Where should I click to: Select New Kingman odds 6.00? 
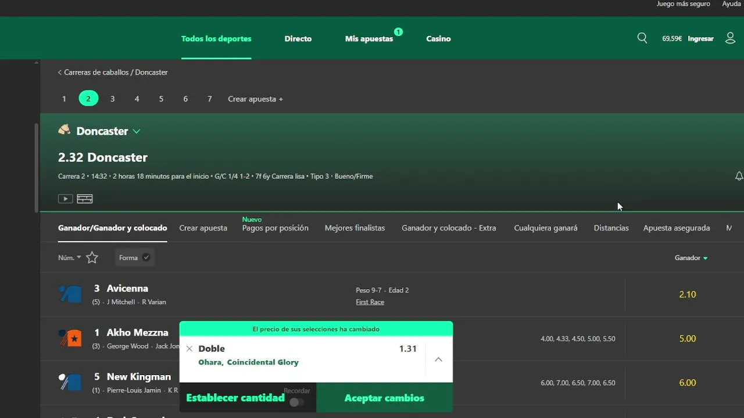click(687, 383)
